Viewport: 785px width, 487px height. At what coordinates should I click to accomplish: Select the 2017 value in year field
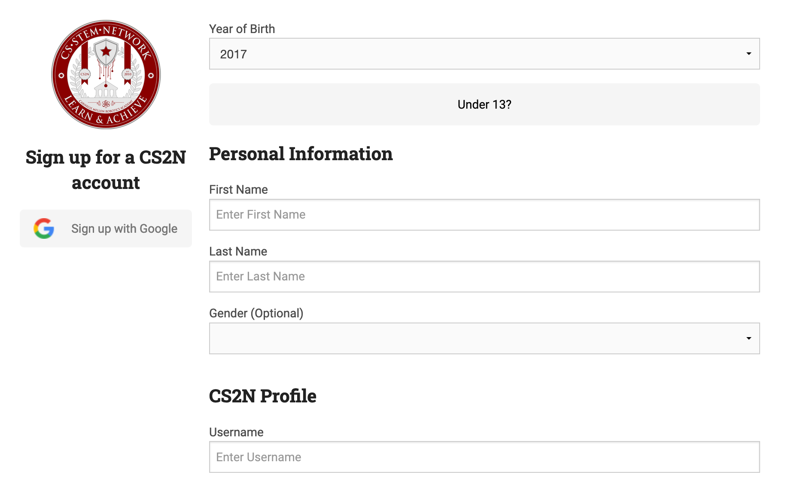click(x=233, y=54)
